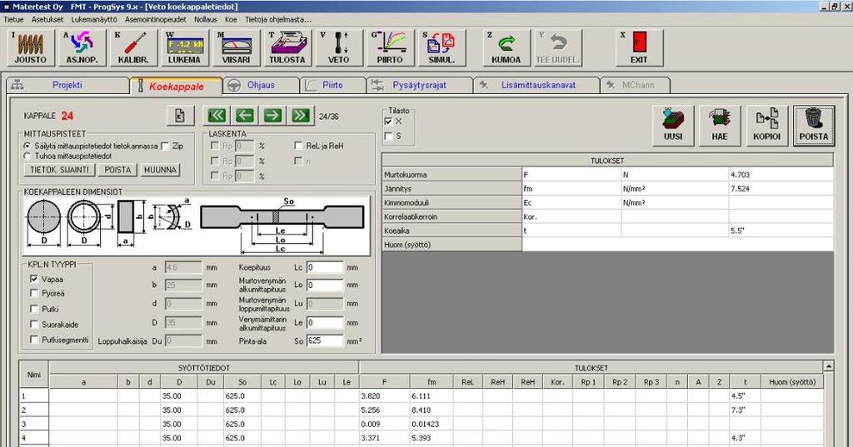This screenshot has width=853, height=447.
Task: Click the document icon next to KAPPALE 24
Action: pyautogui.click(x=180, y=115)
